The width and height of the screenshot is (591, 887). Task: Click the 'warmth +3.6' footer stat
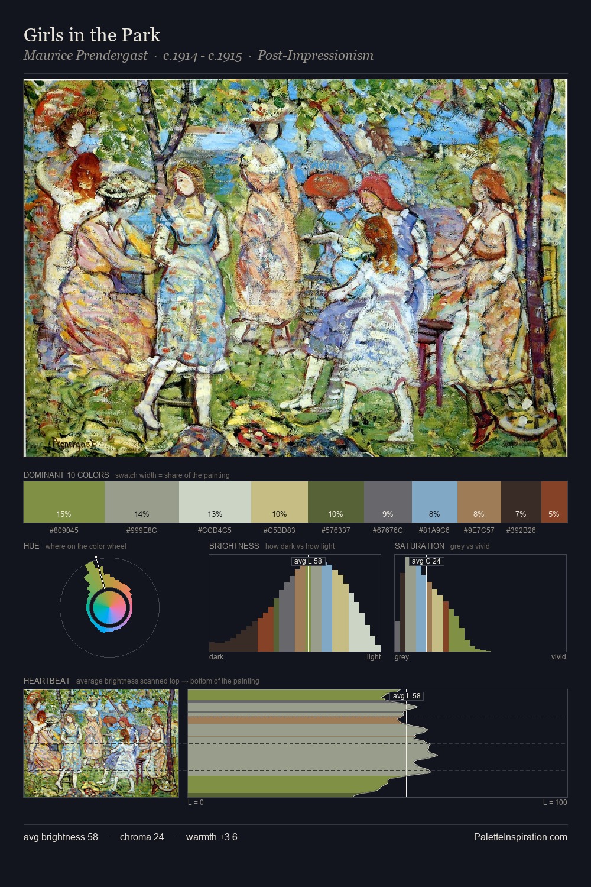(x=212, y=837)
